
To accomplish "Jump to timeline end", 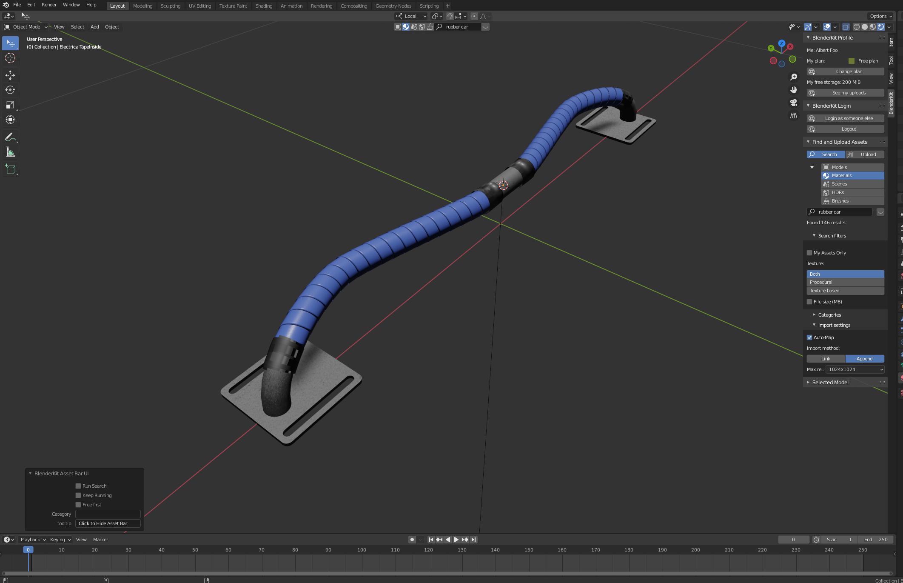I will [x=473, y=540].
